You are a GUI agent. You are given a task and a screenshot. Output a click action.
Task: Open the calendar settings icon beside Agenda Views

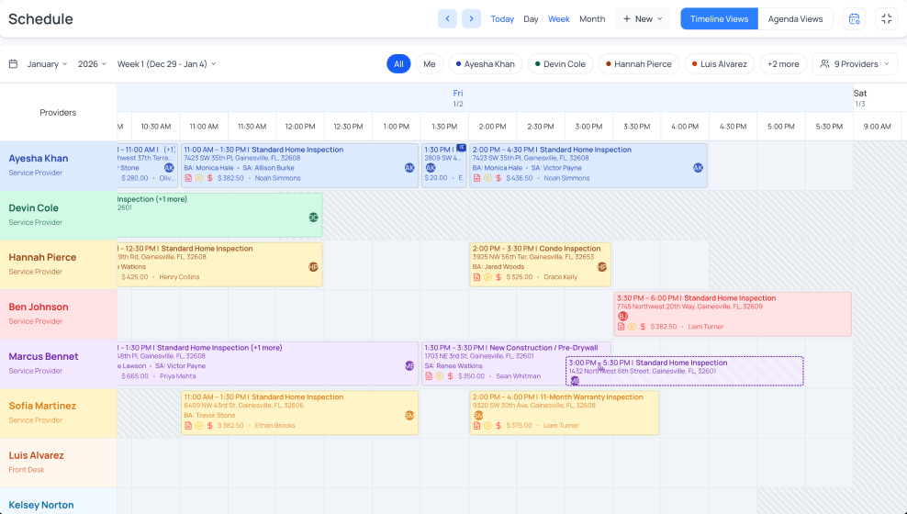coord(855,18)
